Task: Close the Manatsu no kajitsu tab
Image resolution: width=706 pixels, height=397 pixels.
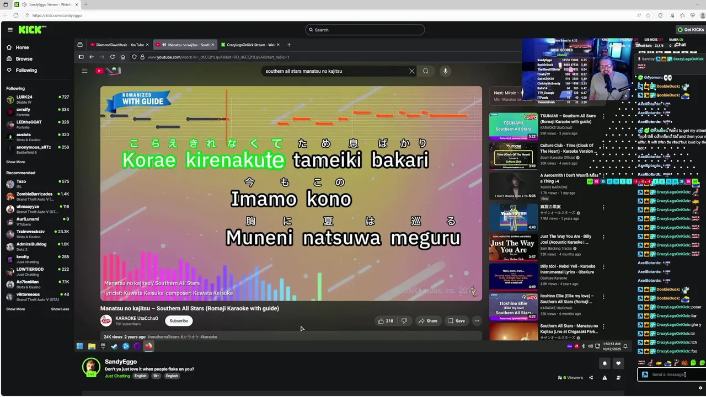Action: [x=213, y=45]
